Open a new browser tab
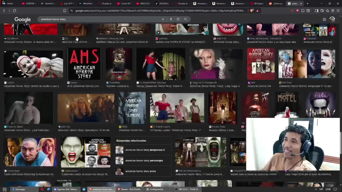 308,3
